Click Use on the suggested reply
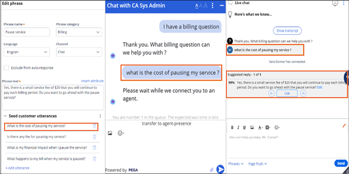The width and height of the screenshot is (349, 174). pos(287,93)
